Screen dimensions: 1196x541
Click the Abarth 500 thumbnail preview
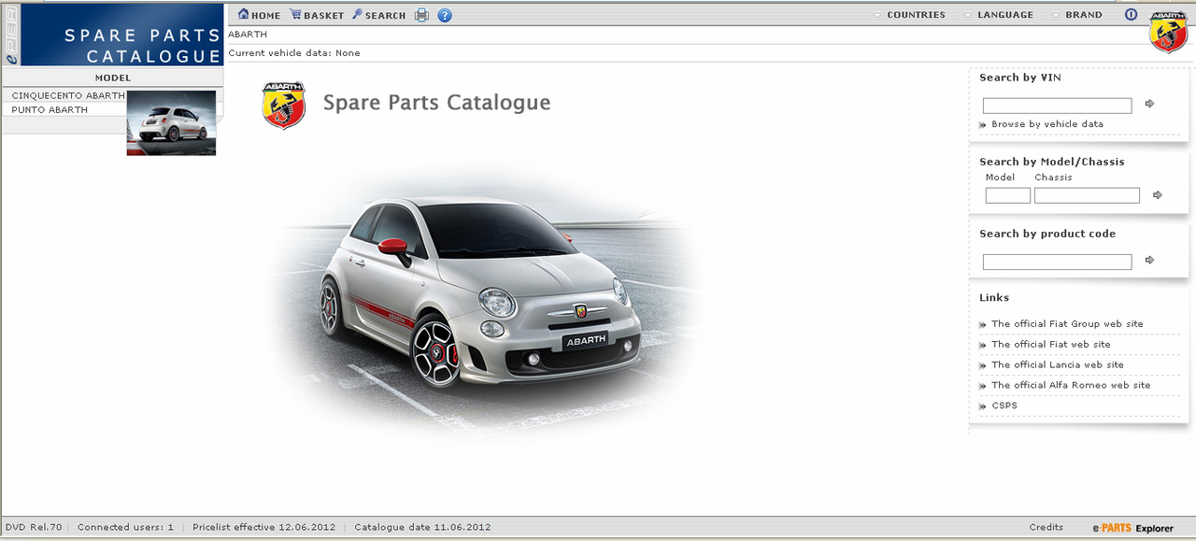(171, 122)
